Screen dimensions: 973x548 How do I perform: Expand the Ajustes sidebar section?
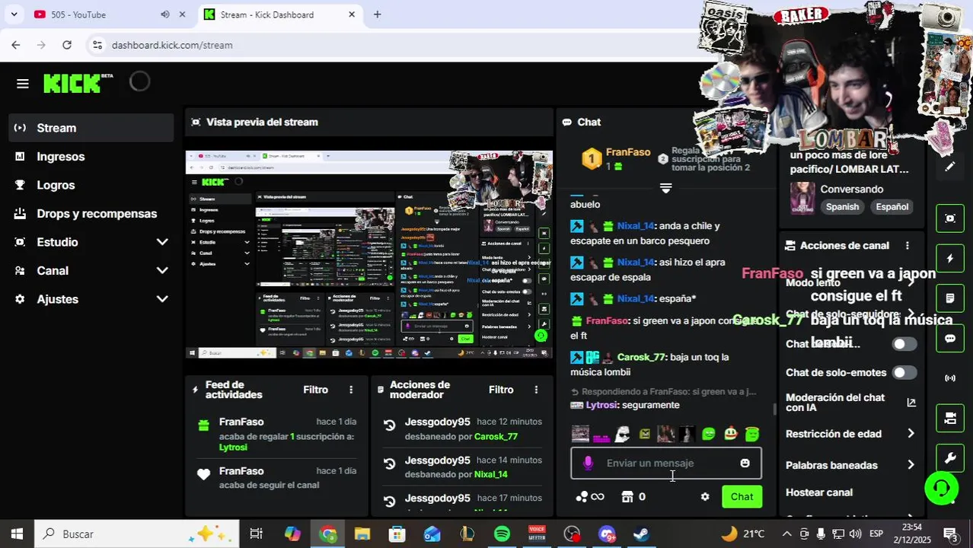pos(162,299)
